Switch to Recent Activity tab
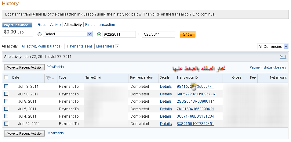 49,25
